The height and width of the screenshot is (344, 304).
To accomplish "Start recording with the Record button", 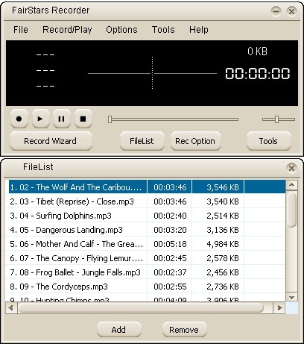I will click(19, 119).
